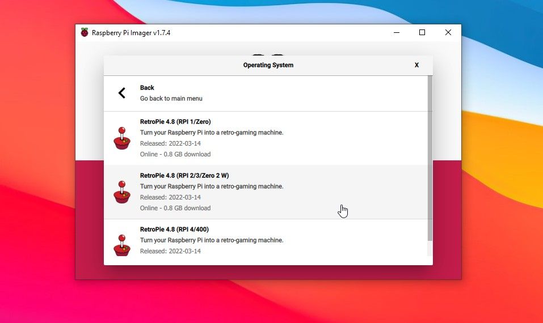Click the 'Raspberry Pi Imager v1.7.4' window title
This screenshot has width=543, height=323.
click(x=131, y=33)
